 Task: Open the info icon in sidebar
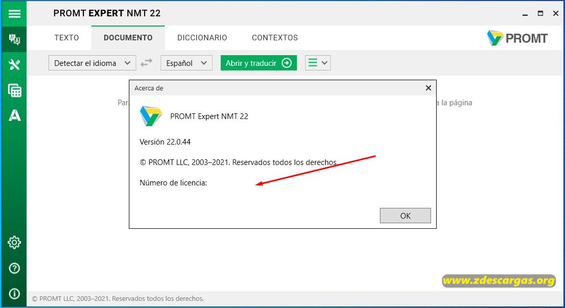(14, 294)
